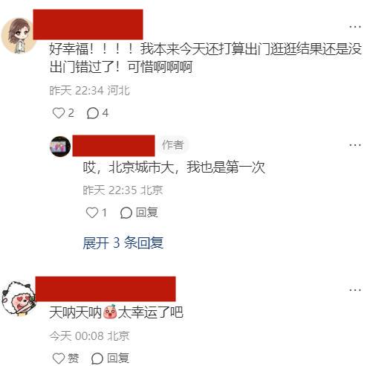Open more options for first comment

click(355, 27)
